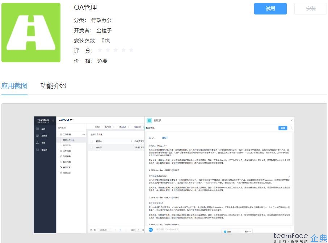Open the 功能介绍 tab

click(53, 85)
